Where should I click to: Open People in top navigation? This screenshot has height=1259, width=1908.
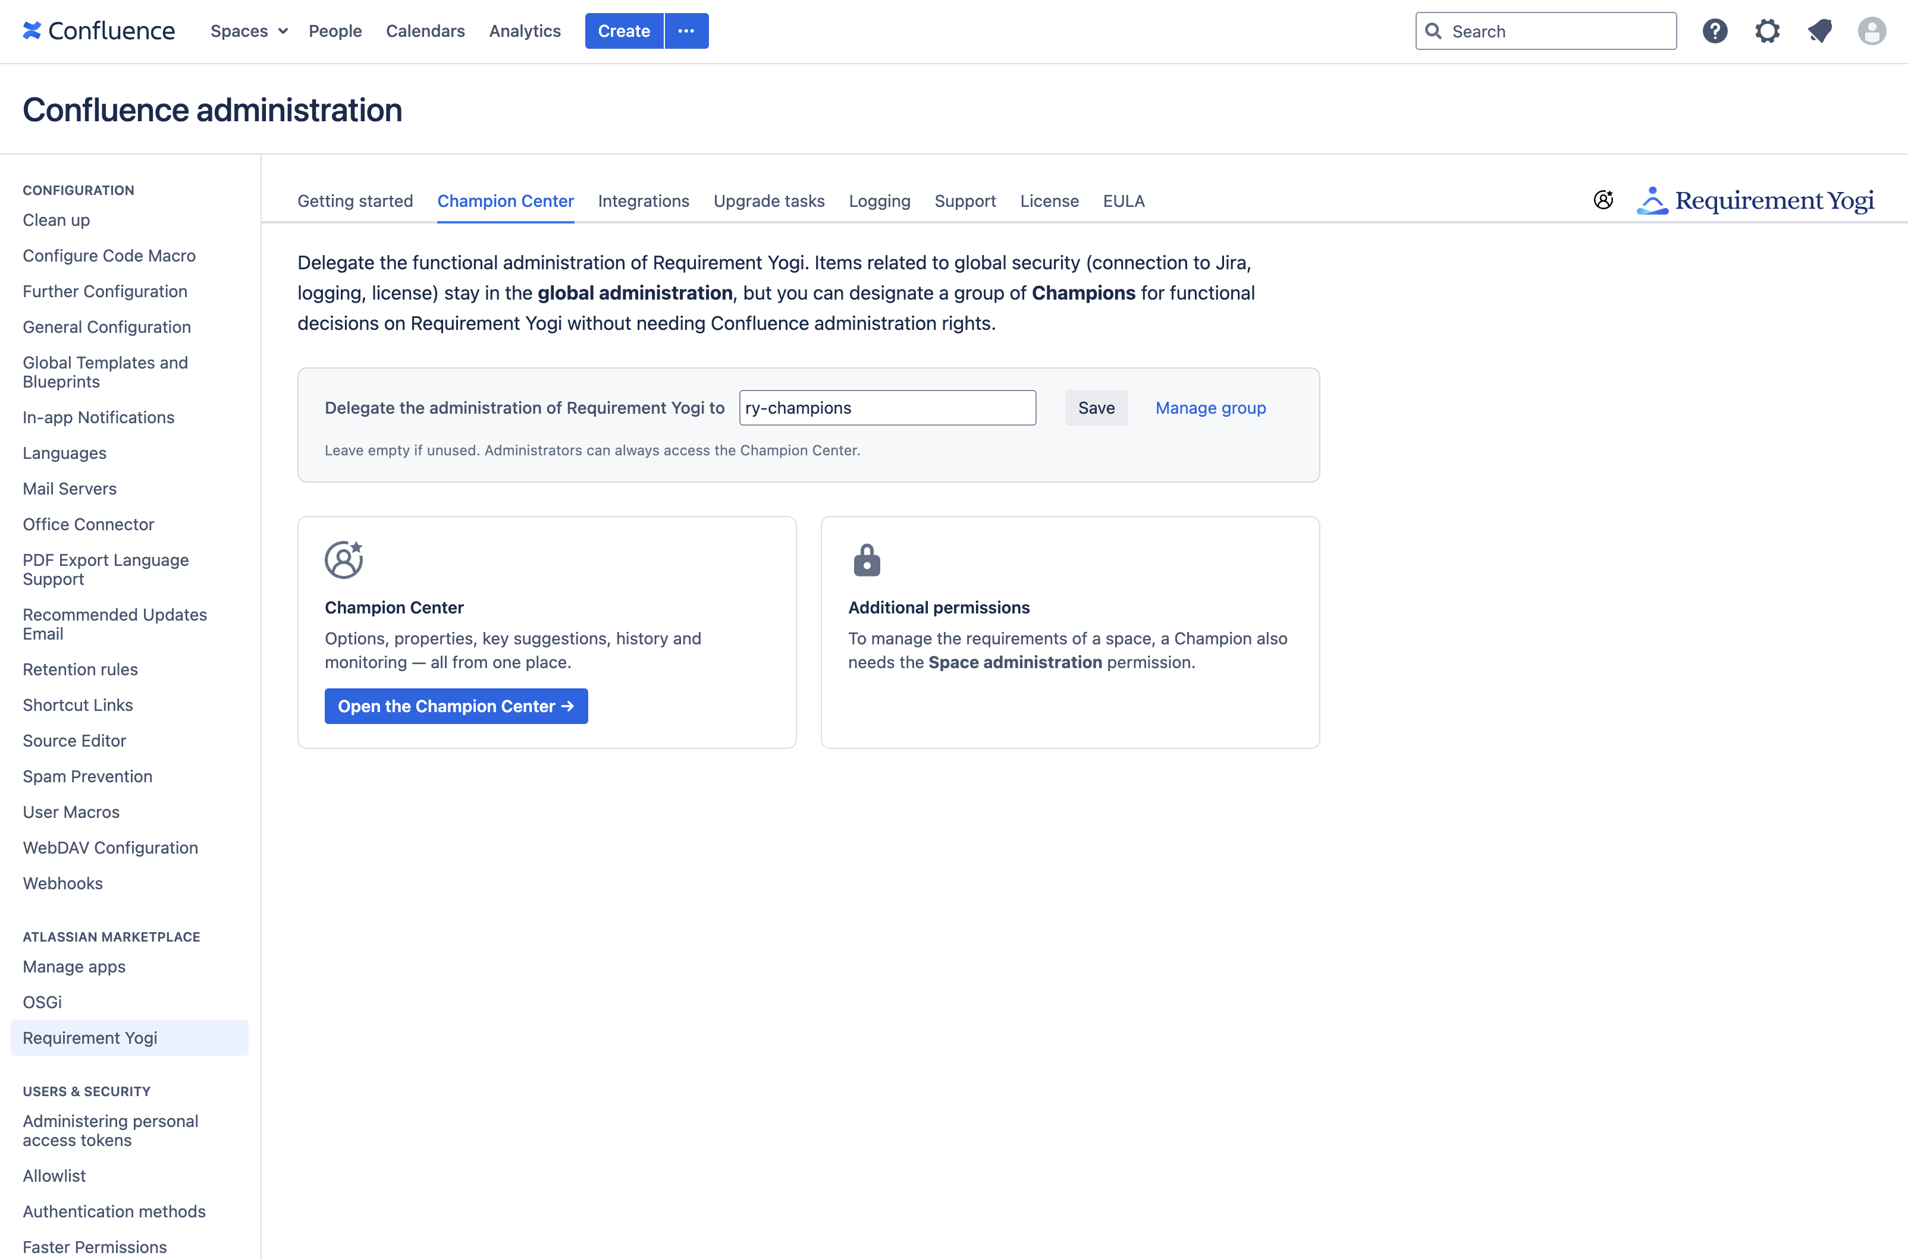coord(335,32)
